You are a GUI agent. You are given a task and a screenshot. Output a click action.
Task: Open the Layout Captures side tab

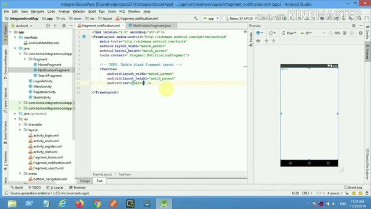pyautogui.click(x=5, y=100)
